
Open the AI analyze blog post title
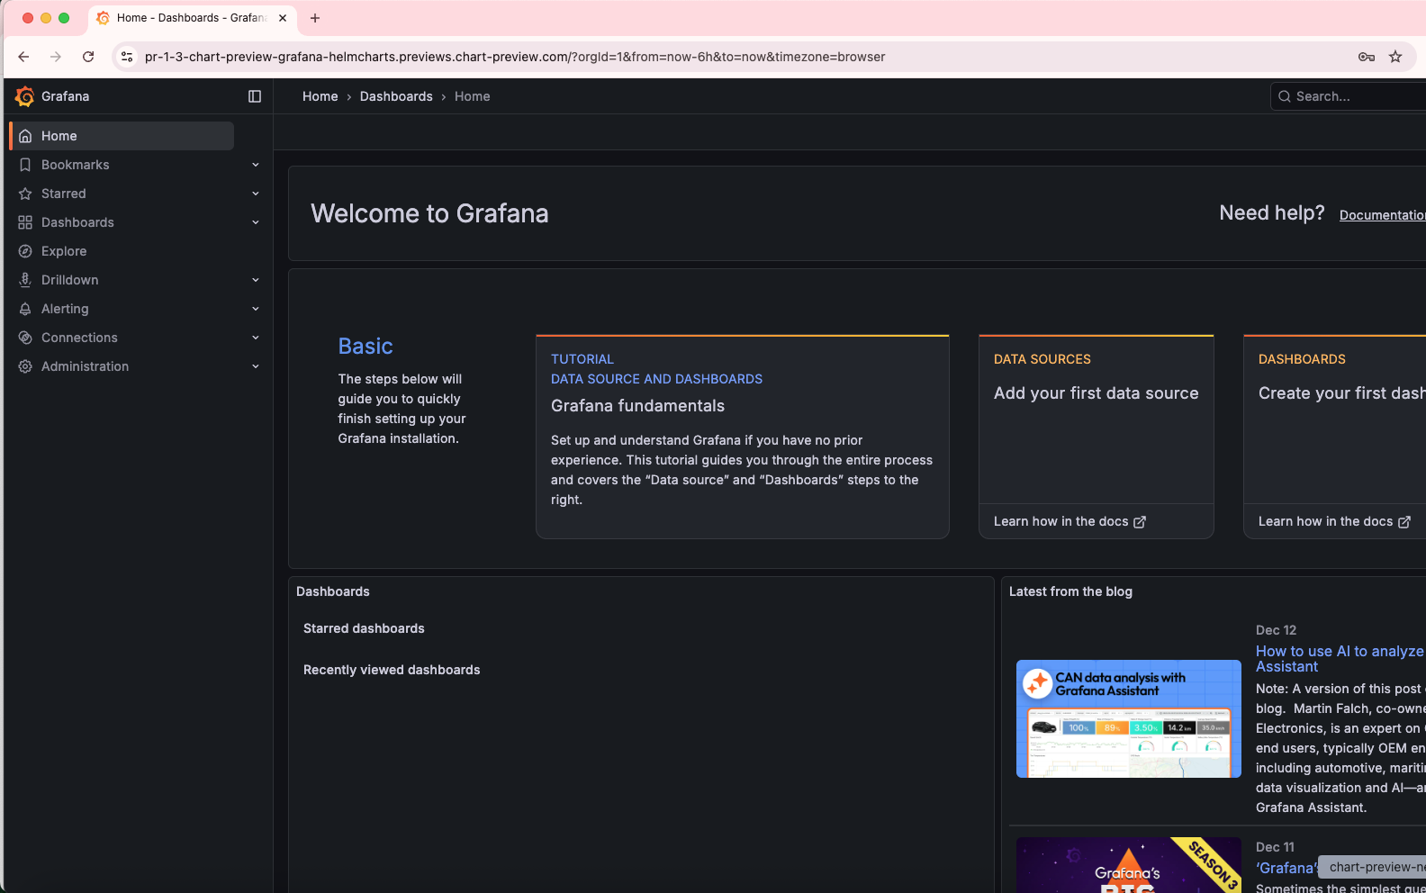tap(1340, 659)
